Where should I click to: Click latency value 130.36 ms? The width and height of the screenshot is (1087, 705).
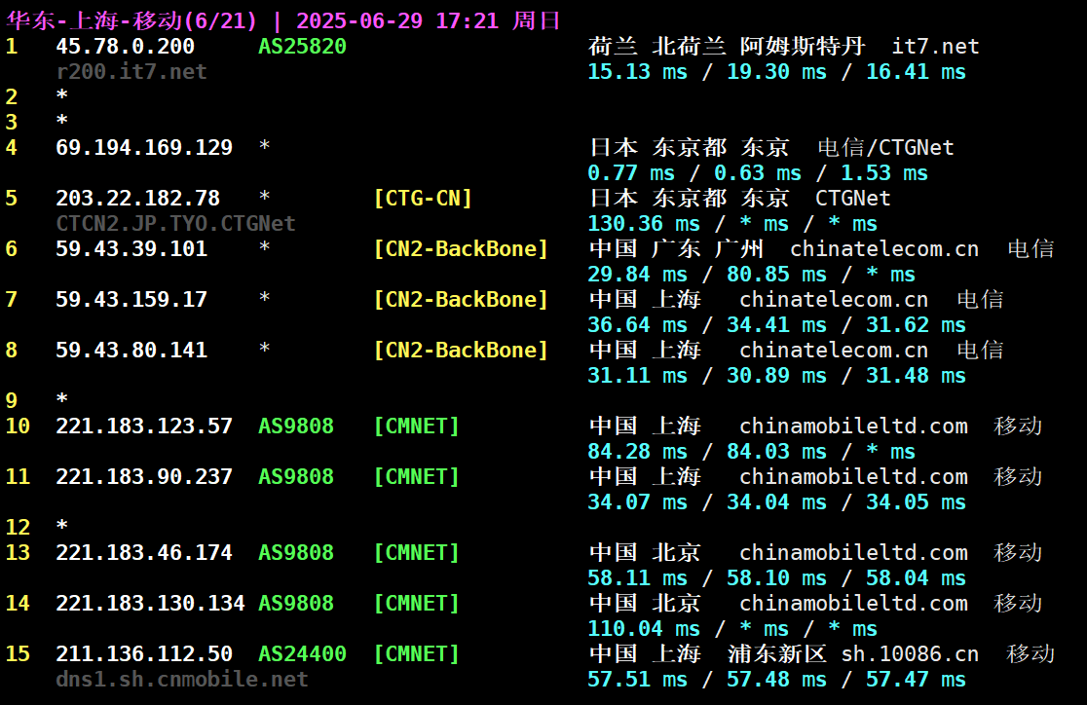click(x=644, y=223)
